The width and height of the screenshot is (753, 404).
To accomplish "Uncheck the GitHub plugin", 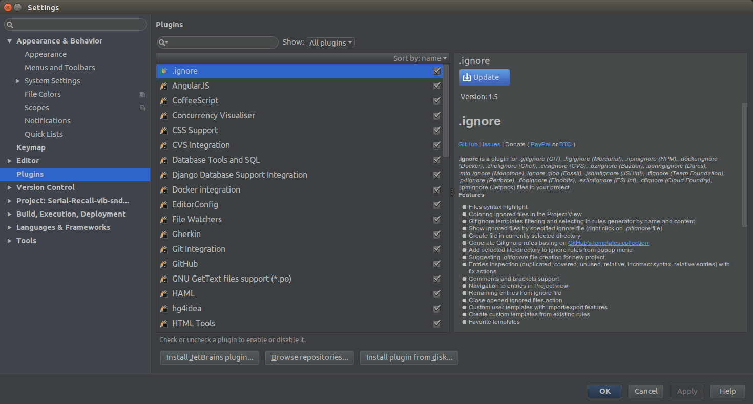I will tap(437, 264).
